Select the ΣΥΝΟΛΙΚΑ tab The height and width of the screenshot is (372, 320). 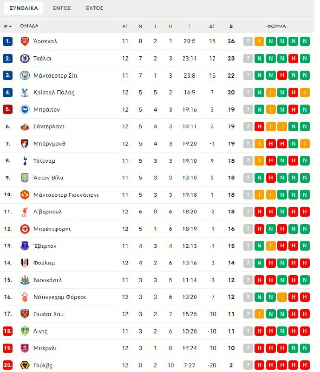click(x=24, y=8)
